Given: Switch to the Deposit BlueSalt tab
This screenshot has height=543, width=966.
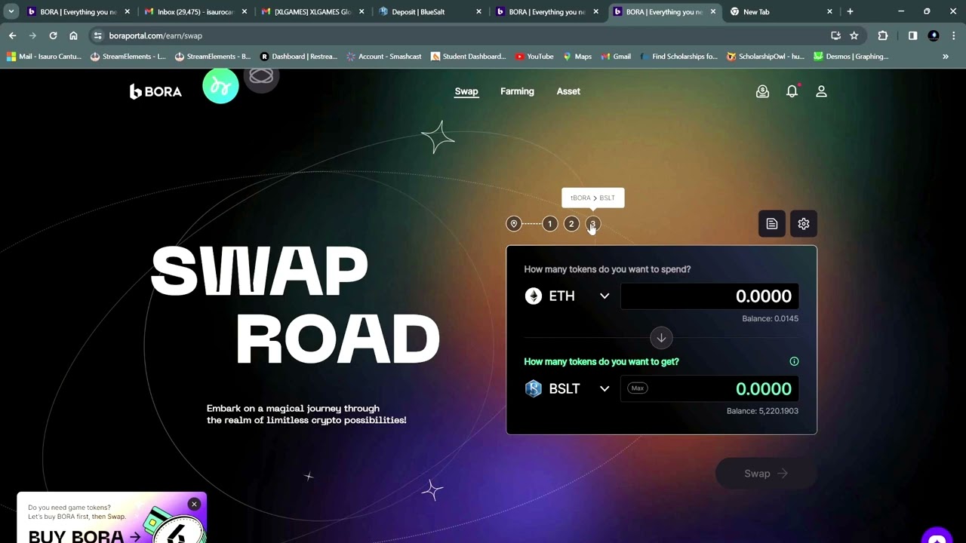Looking at the screenshot, I should 429,11.
